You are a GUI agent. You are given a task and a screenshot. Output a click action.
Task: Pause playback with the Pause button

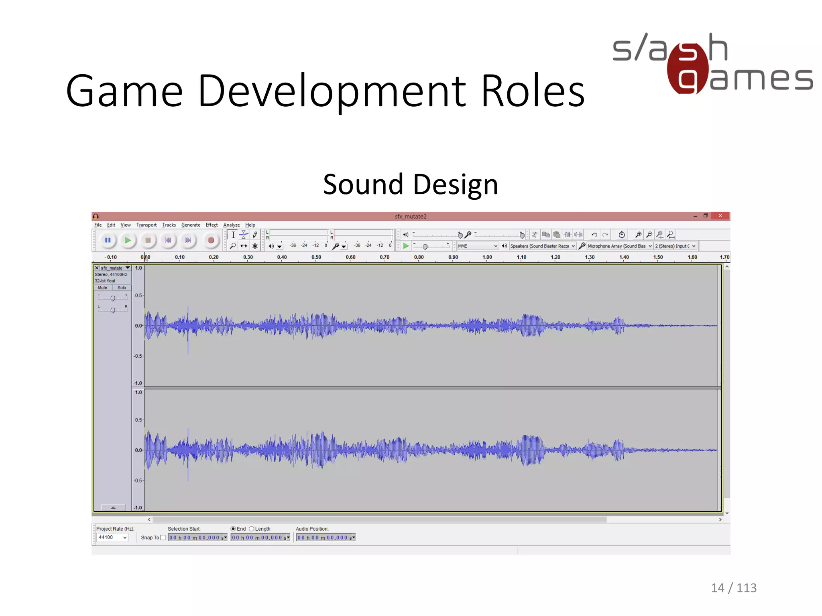tap(108, 240)
